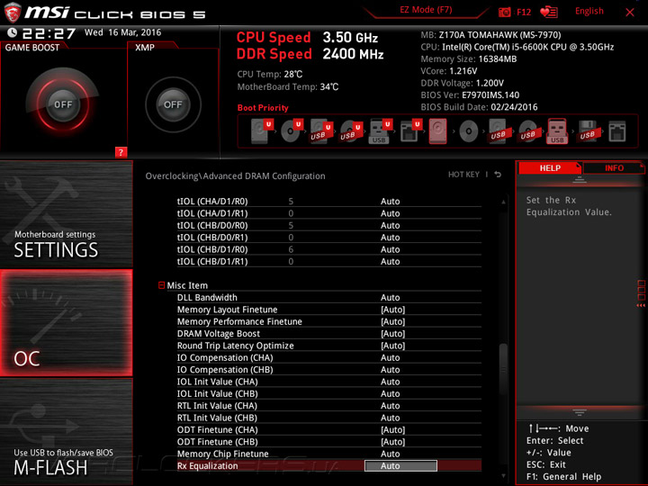Viewport: 648px width, 486px height.
Task: Select the IOL Init Value (CHB) row
Action: point(329,394)
